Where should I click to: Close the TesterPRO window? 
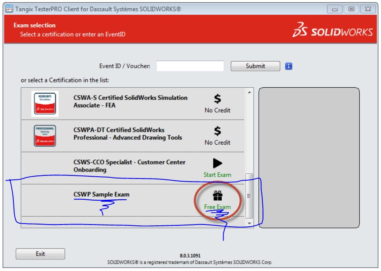[x=368, y=9]
